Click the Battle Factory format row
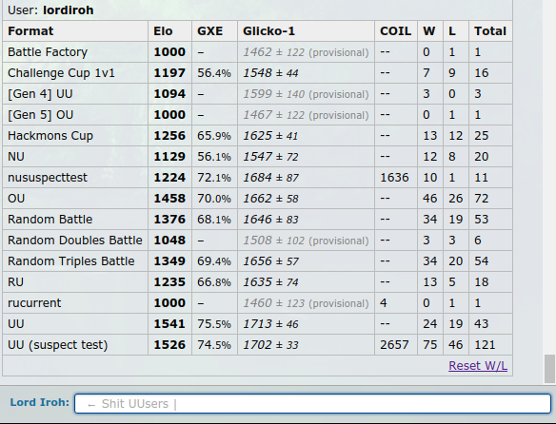The width and height of the screenshot is (556, 424). [257, 52]
